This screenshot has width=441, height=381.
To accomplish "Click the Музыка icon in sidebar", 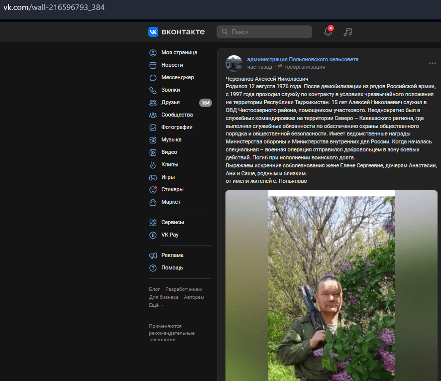I will (153, 140).
